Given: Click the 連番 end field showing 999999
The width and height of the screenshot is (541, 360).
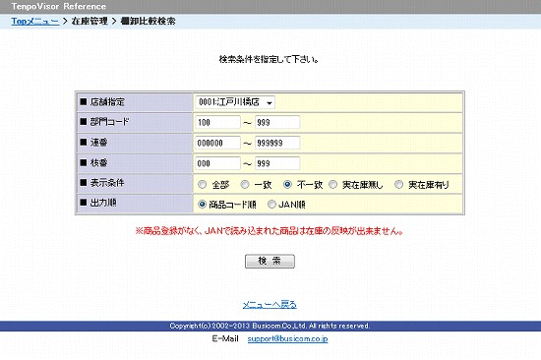Looking at the screenshot, I should [277, 143].
